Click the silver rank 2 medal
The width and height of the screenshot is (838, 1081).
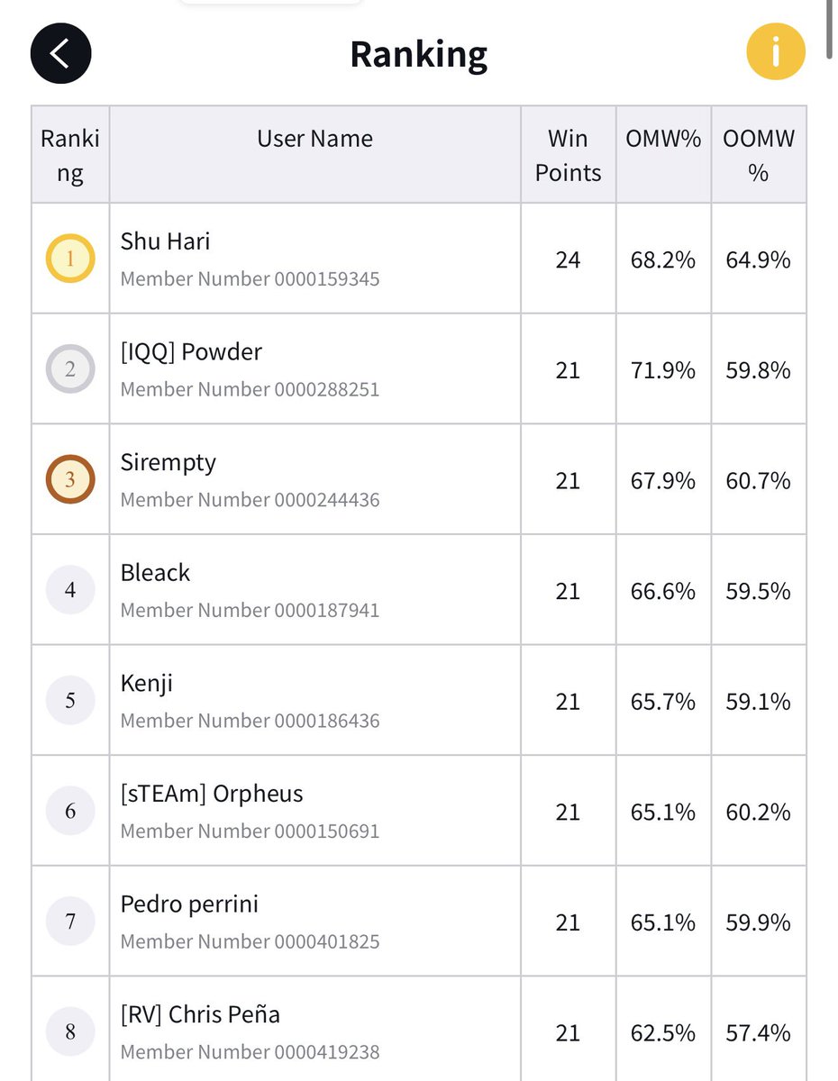coord(70,369)
